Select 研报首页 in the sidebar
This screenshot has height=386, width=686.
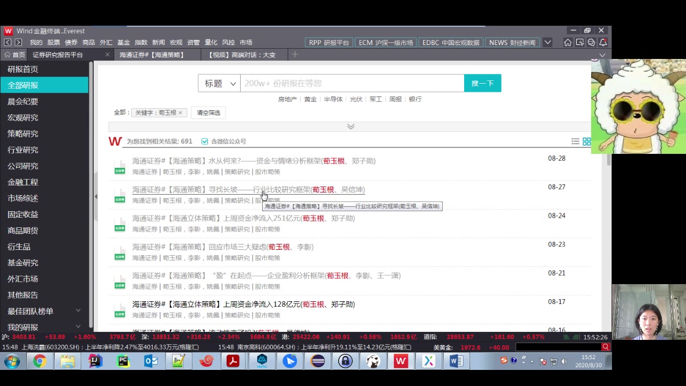pyautogui.click(x=44, y=69)
